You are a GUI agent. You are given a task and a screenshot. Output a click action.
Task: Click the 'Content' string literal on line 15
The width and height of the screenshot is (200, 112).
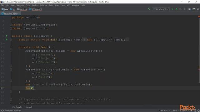point(46,62)
